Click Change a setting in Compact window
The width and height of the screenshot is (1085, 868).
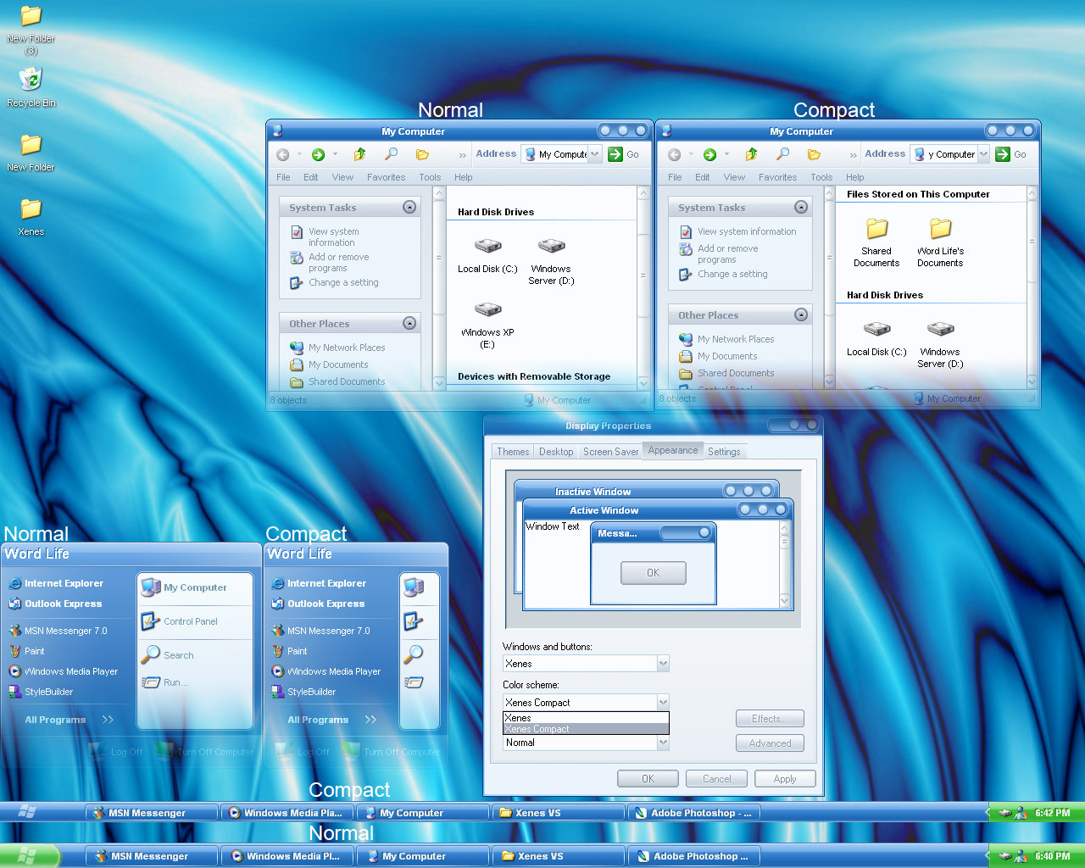point(723,274)
